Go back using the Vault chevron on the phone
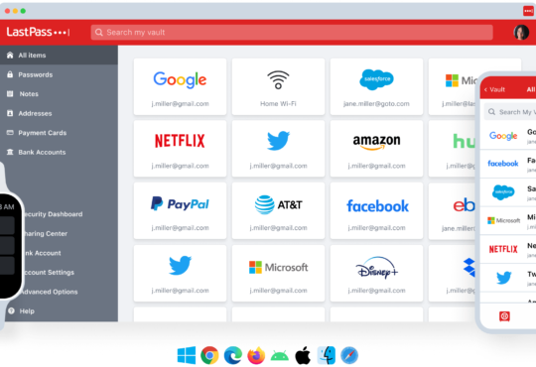 [485, 90]
